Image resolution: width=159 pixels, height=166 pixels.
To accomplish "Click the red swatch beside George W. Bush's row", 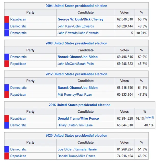I will pyautogui.click(x=7, y=19).
